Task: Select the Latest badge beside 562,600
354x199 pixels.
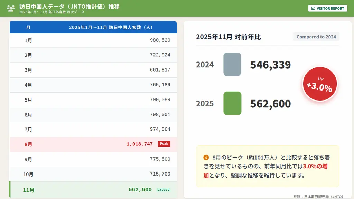Action: click(163, 189)
